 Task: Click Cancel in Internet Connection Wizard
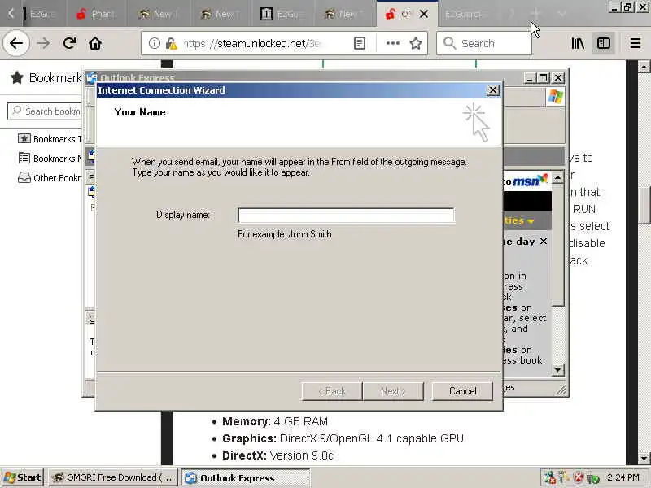coord(462,391)
